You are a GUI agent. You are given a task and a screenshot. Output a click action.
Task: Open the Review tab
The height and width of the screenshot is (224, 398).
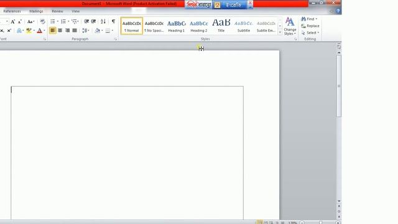tap(57, 11)
